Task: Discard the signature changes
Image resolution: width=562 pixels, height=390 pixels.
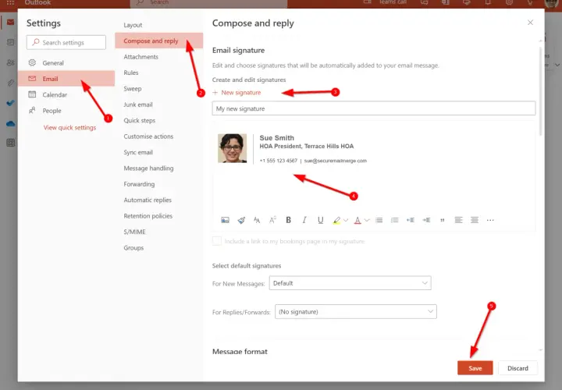Action: pyautogui.click(x=518, y=368)
